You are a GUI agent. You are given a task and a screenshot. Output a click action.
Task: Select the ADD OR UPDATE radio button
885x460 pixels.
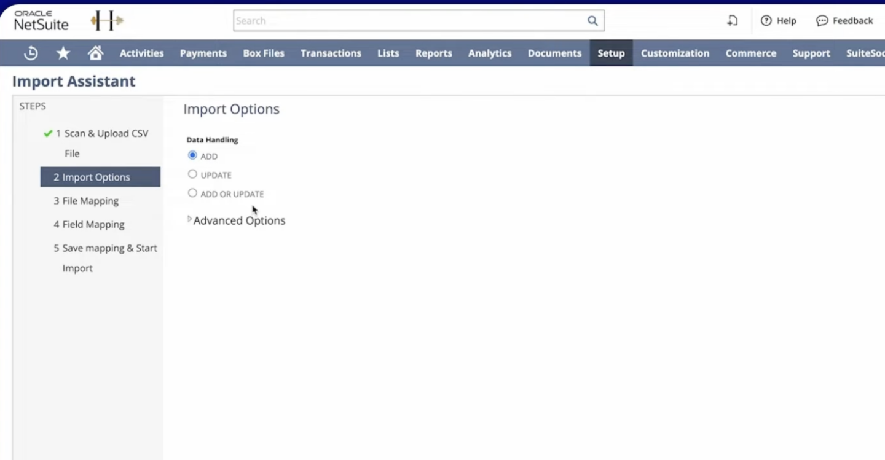pyautogui.click(x=192, y=193)
